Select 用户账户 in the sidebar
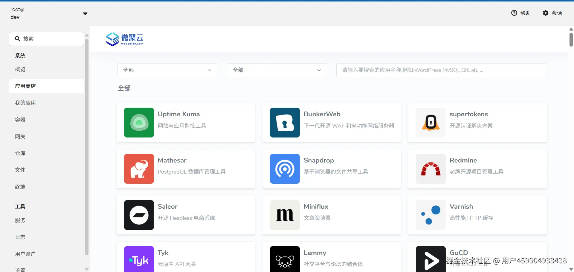 [47, 254]
